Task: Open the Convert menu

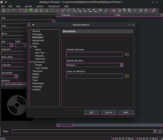Action: click(x=29, y=6)
